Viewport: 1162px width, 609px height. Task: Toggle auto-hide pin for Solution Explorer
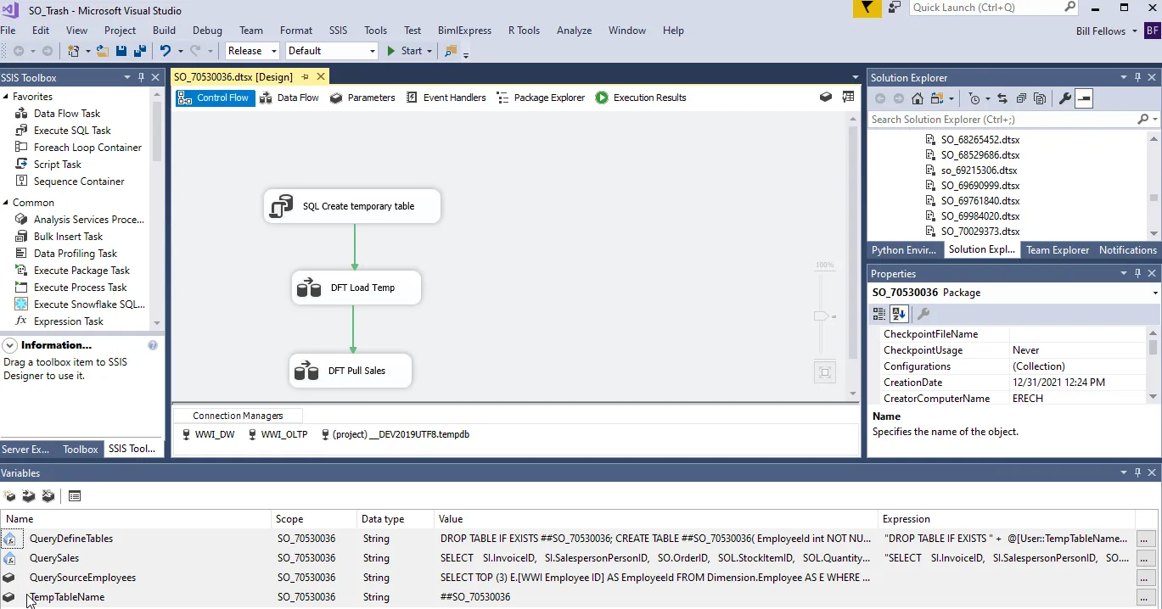pos(1138,77)
